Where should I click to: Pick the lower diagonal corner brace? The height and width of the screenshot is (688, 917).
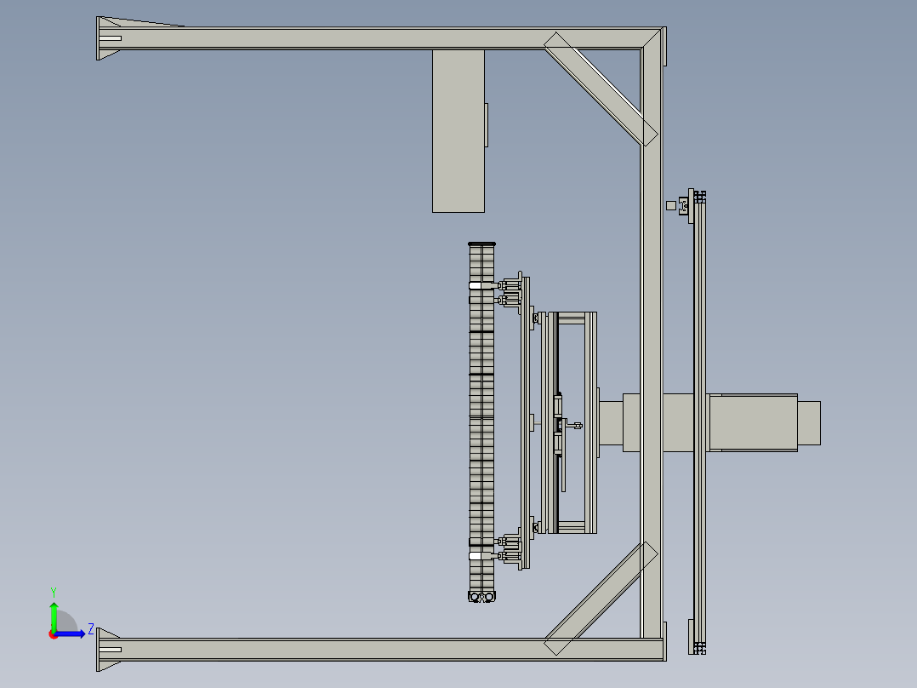click(x=601, y=599)
